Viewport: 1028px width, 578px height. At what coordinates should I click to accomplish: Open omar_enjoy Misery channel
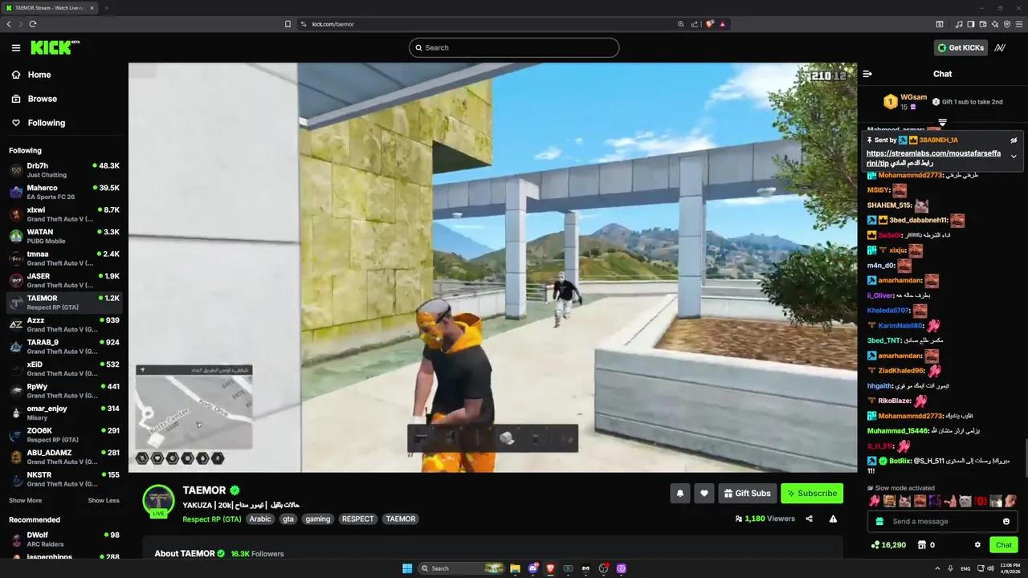click(x=64, y=413)
